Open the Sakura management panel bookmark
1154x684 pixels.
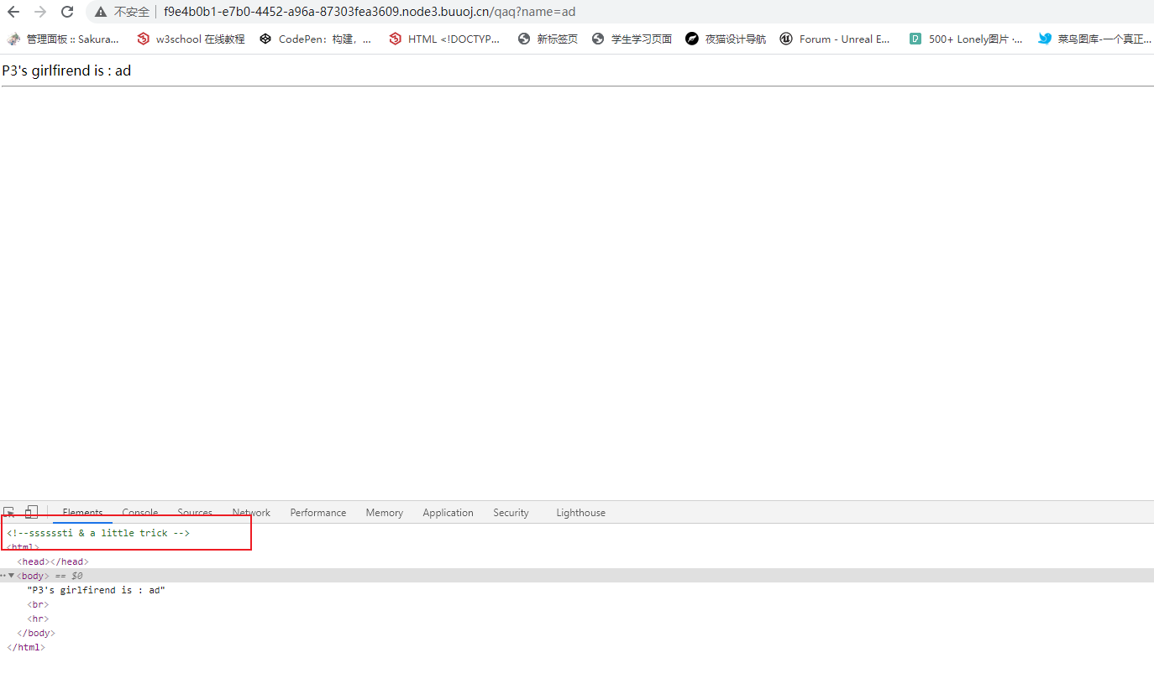pyautogui.click(x=63, y=39)
